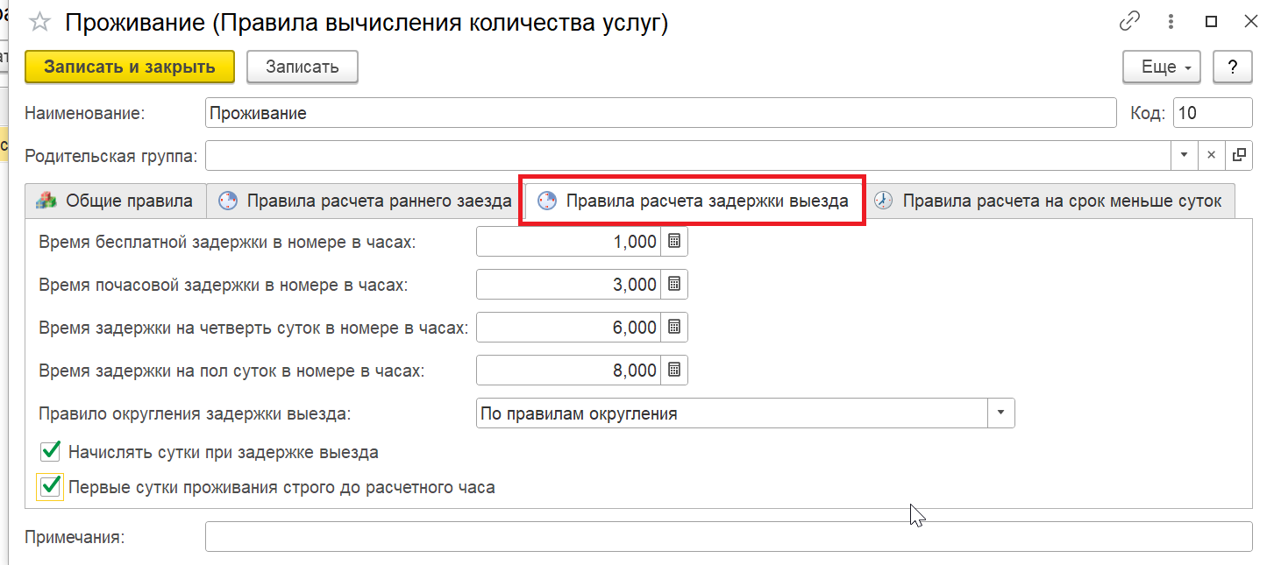1274x565 pixels.
Task: Toggle Первые сутки проживания строго до расчетного часа
Action: [50, 486]
